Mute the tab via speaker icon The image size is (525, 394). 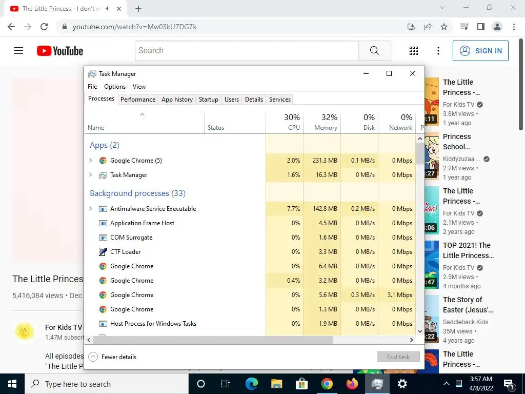click(108, 9)
